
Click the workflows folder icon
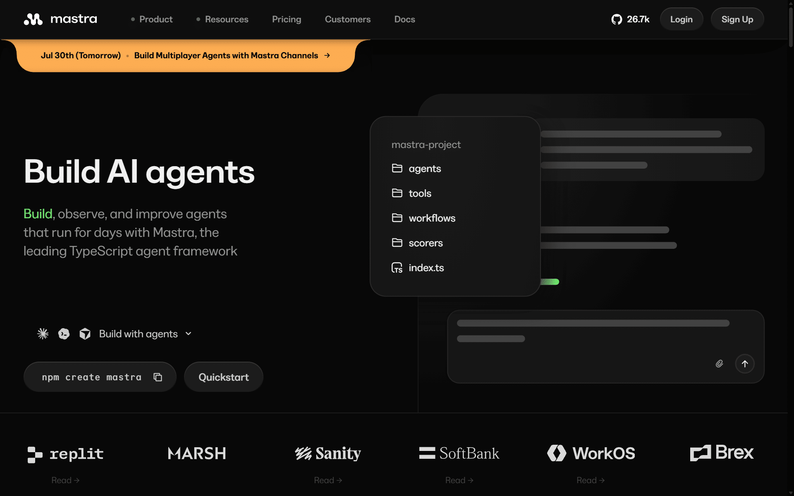point(397,218)
